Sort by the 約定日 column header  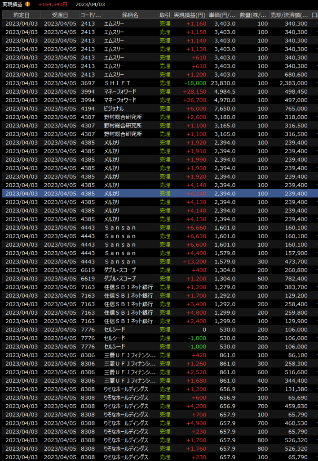pos(21,15)
